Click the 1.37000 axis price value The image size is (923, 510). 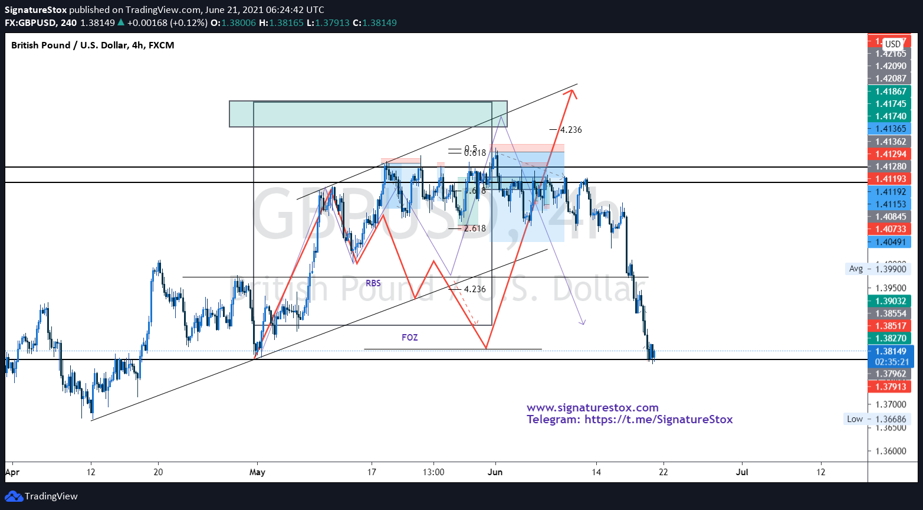[x=891, y=404]
